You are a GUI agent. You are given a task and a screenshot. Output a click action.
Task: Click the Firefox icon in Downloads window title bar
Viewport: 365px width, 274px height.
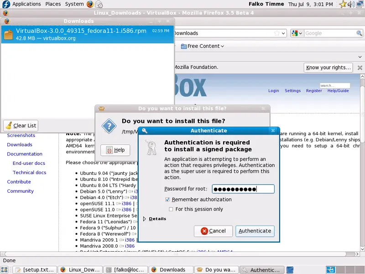tap(7, 21)
